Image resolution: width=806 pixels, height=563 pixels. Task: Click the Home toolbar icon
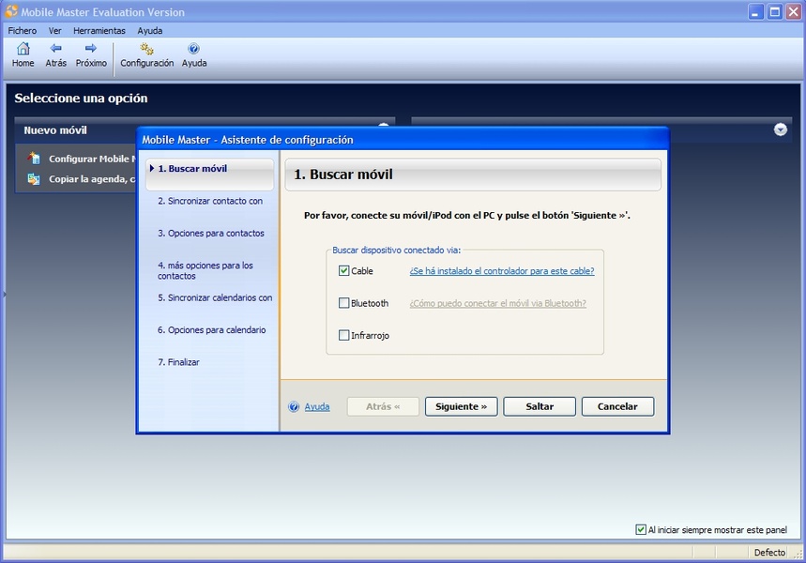[x=23, y=49]
